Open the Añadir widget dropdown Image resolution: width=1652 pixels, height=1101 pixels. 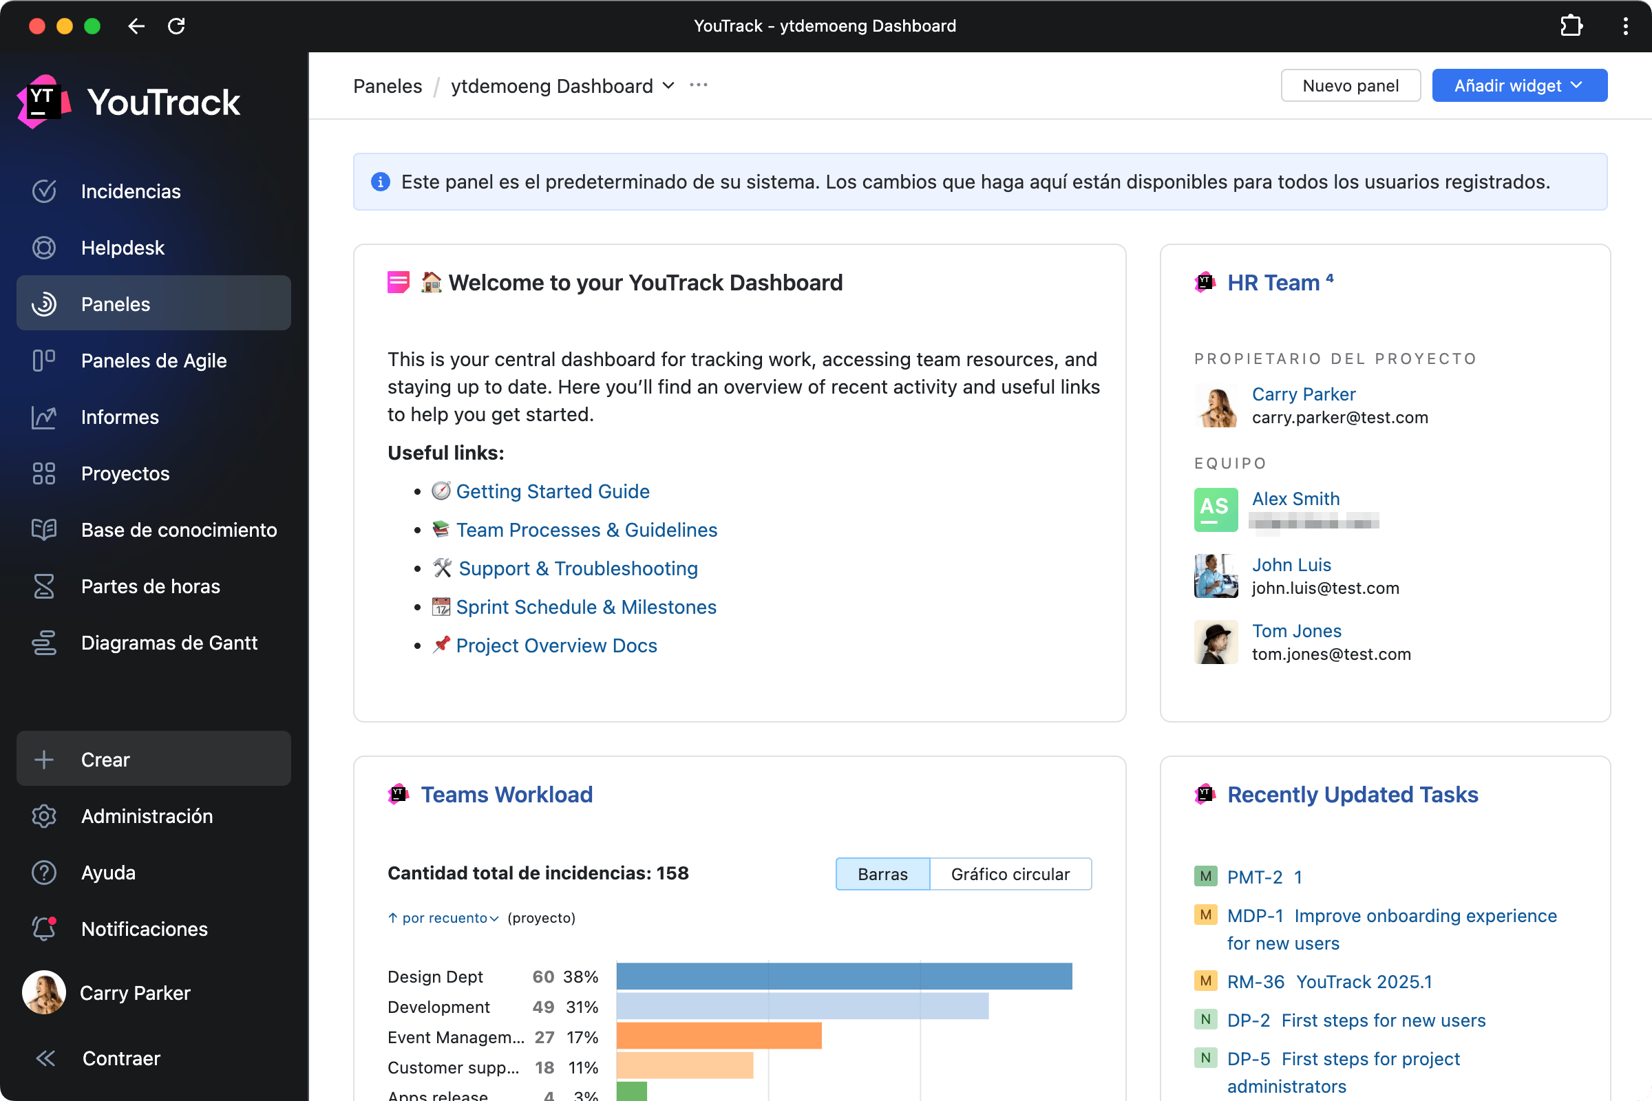coord(1518,85)
